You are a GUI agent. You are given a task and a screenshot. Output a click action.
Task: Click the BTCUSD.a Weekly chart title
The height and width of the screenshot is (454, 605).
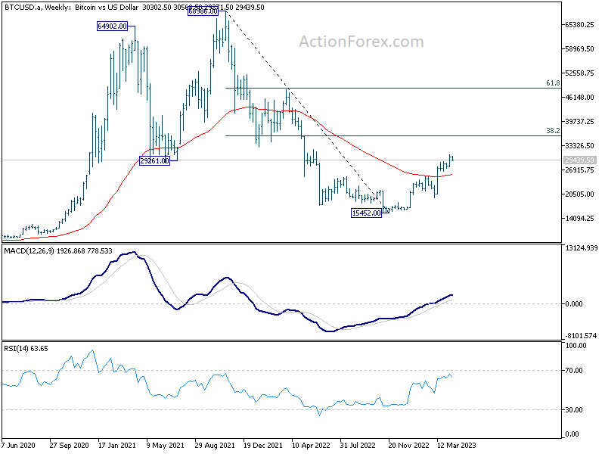click(x=71, y=8)
